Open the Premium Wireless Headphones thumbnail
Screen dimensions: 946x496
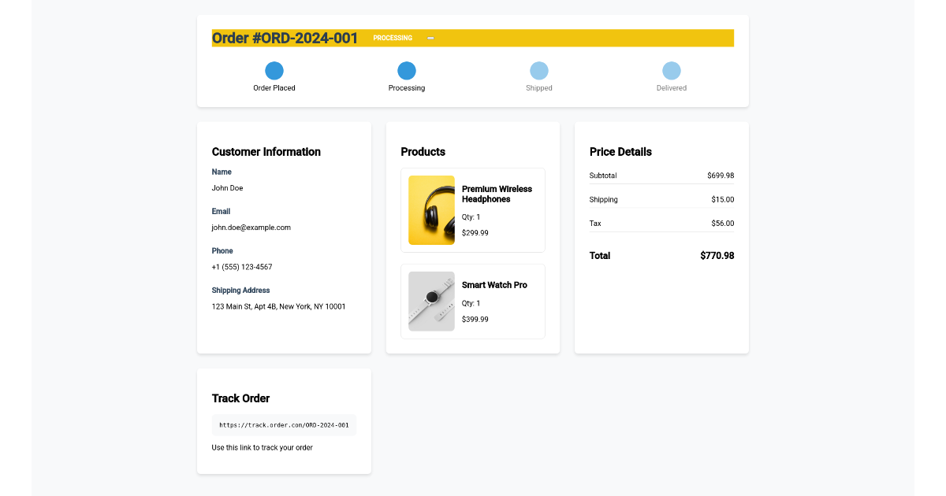click(431, 210)
